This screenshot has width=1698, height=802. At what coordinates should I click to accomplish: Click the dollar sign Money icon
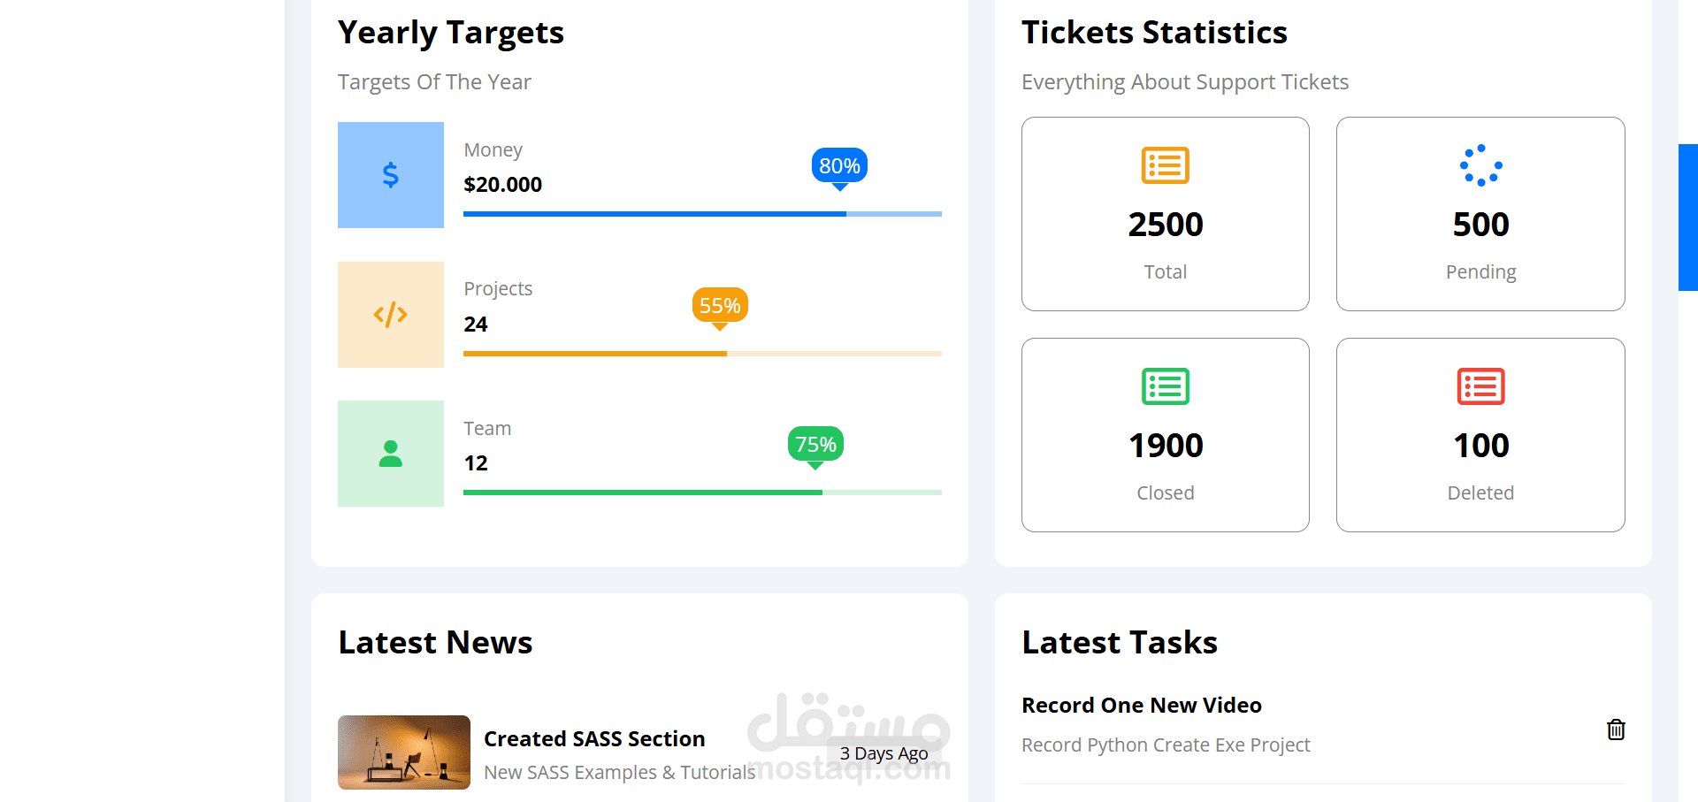pos(390,175)
